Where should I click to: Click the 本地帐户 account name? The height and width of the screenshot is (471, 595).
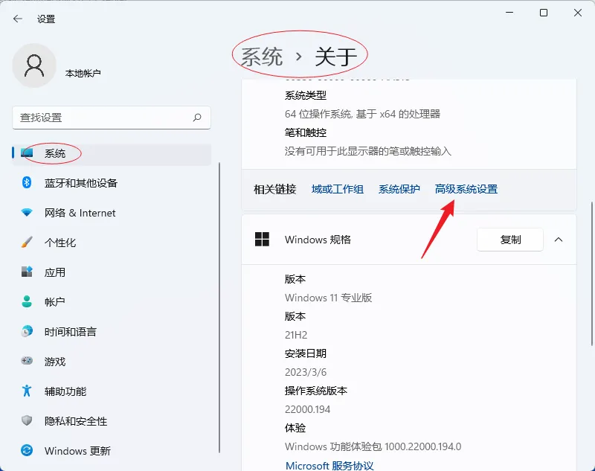[83, 73]
